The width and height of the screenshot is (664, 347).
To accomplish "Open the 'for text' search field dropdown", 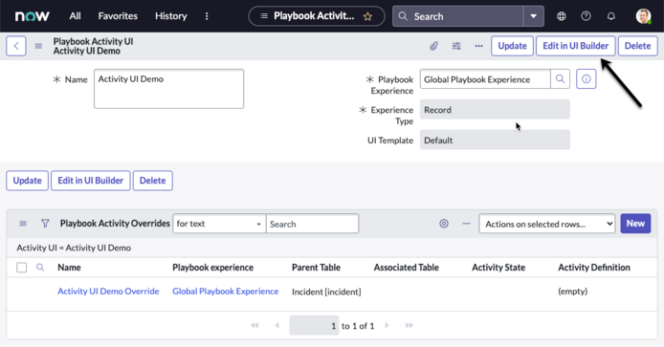I will coord(219,224).
